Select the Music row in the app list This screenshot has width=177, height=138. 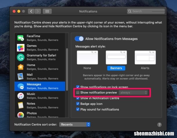click(x=40, y=96)
